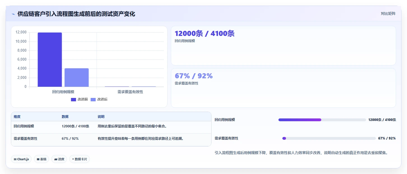Click the 需求覆盖有效性 table row cell
This screenshot has height=174, width=407.
click(25, 139)
